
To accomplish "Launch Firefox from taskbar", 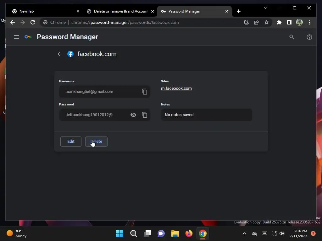I will click(x=189, y=233).
